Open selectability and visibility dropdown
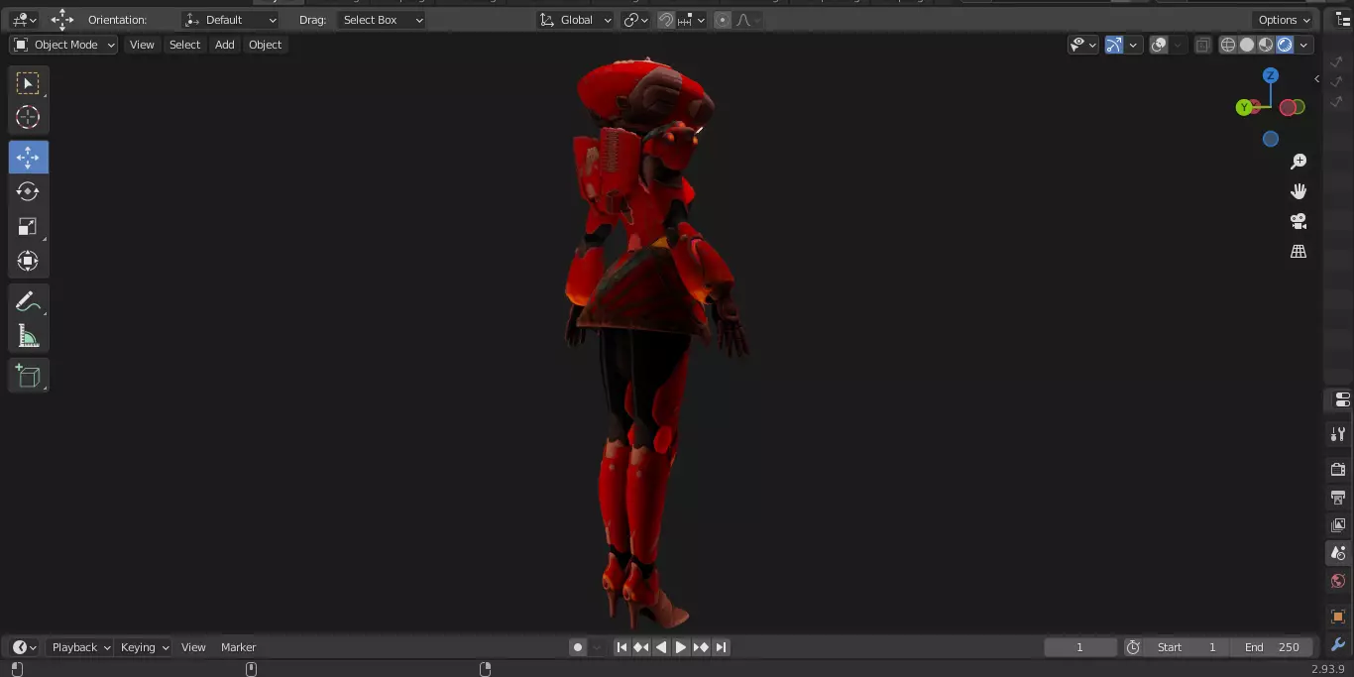Screen dimensions: 1354x677 tap(1083, 45)
